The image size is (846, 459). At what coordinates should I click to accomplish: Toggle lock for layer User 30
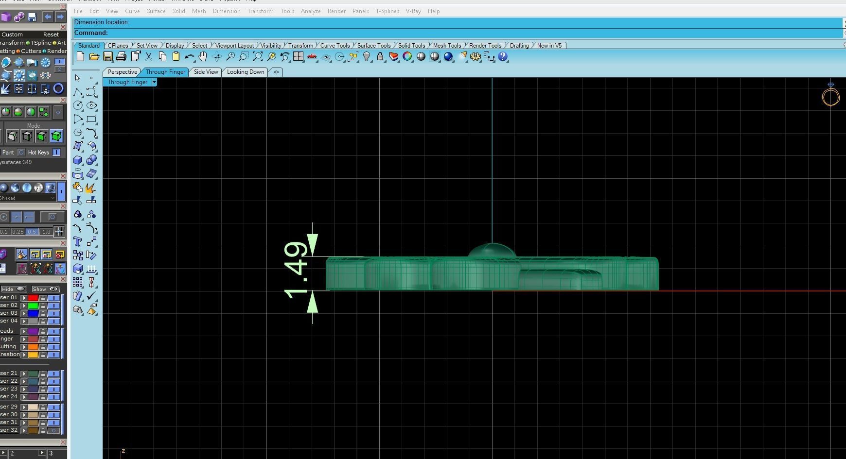[43, 415]
